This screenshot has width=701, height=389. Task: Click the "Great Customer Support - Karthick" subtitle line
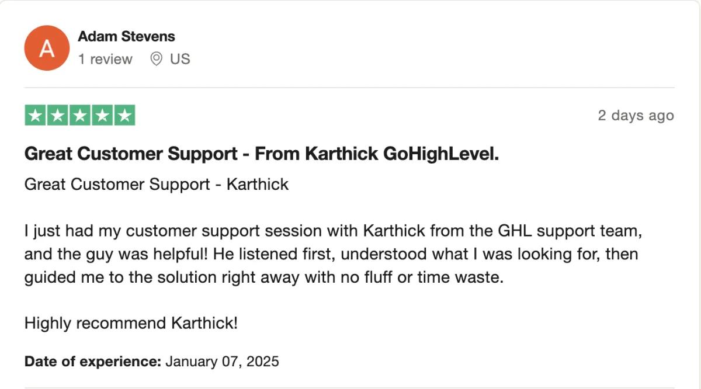click(x=157, y=185)
